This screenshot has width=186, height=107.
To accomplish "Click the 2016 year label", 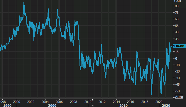I will tap(131, 102).
